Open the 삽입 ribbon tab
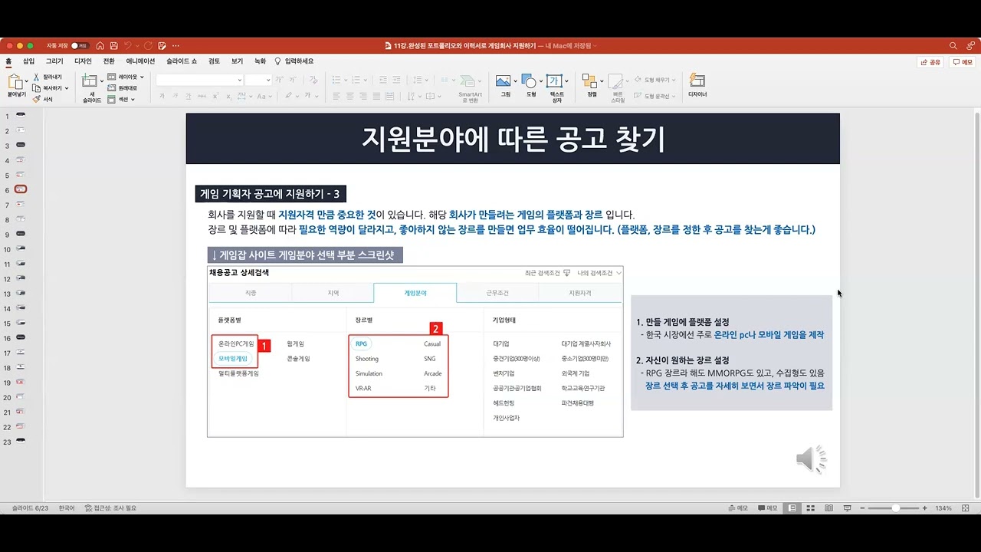Screen dimensions: 981x552 pyautogui.click(x=28, y=61)
